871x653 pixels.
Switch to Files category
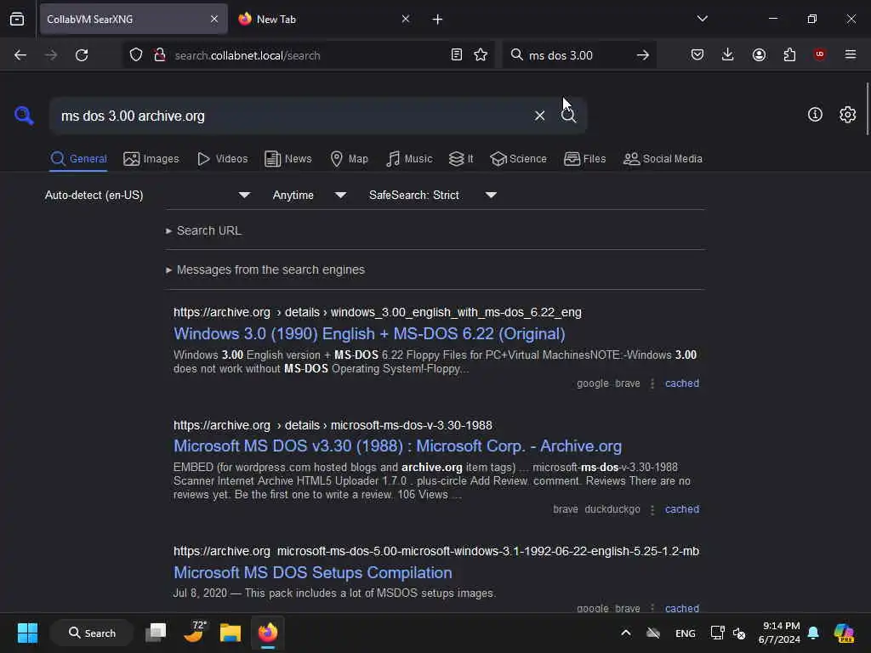point(584,159)
